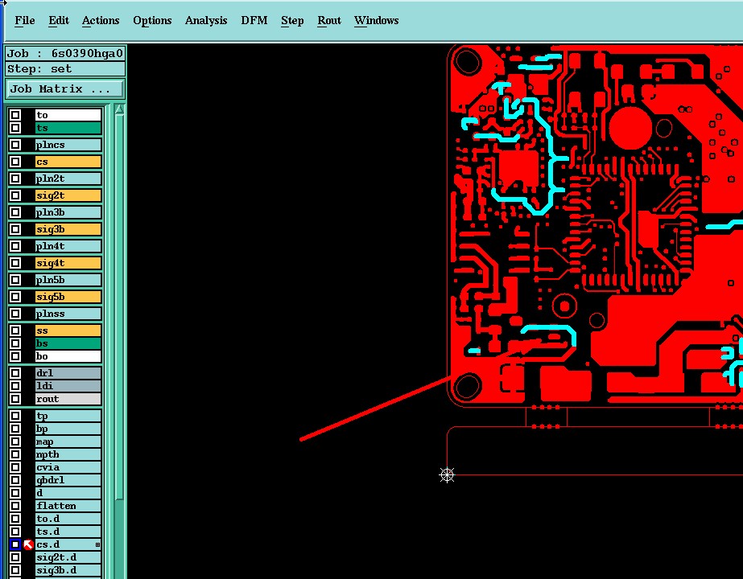The width and height of the screenshot is (743, 579).
Task: Open the Windows menu
Action: point(376,21)
